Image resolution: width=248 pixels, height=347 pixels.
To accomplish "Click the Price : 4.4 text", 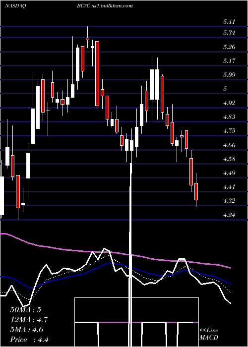I will (x=29, y=340).
